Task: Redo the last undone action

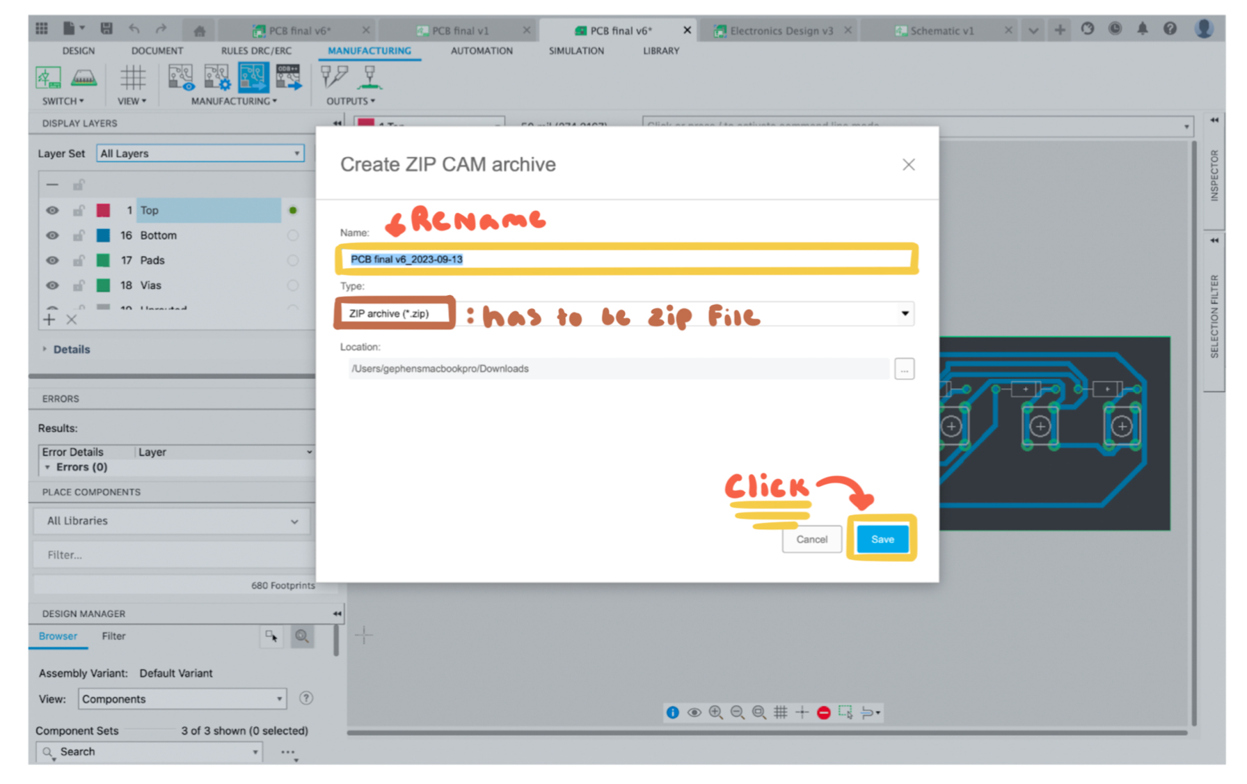Action: coord(161,29)
